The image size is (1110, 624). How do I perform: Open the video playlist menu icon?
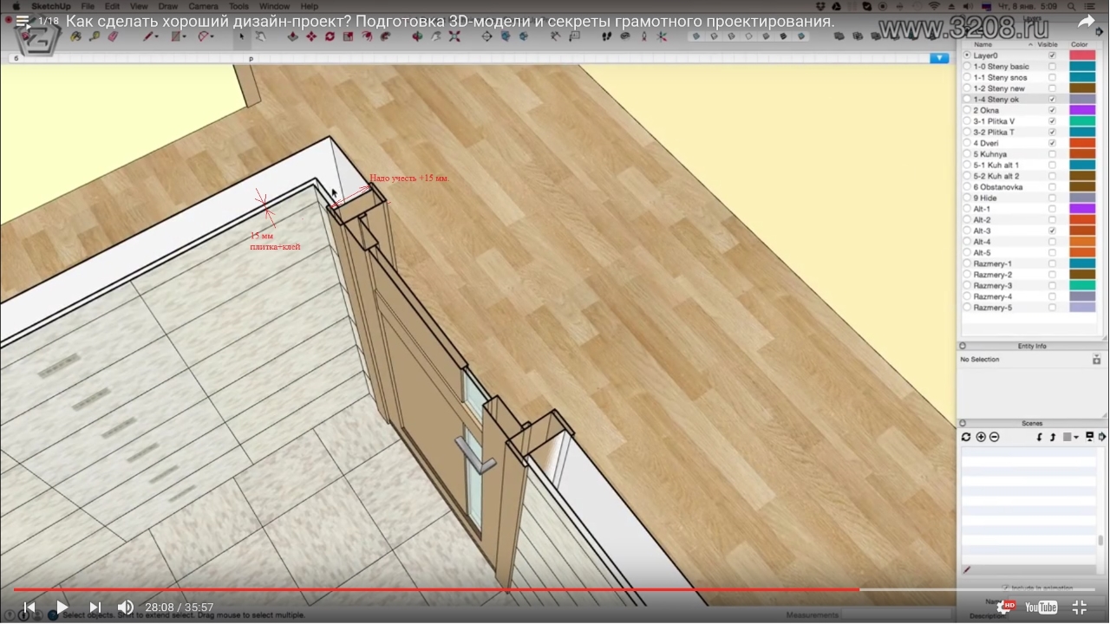tap(22, 21)
